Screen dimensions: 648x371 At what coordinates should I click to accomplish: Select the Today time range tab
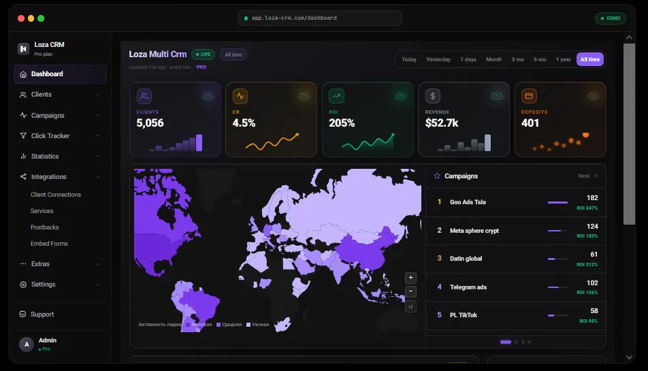(x=408, y=59)
